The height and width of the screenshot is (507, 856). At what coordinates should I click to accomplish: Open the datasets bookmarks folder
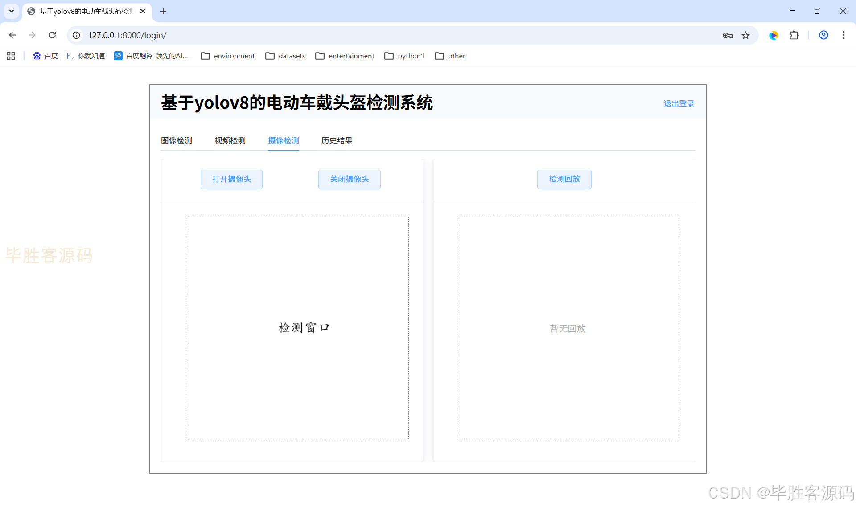pyautogui.click(x=285, y=56)
